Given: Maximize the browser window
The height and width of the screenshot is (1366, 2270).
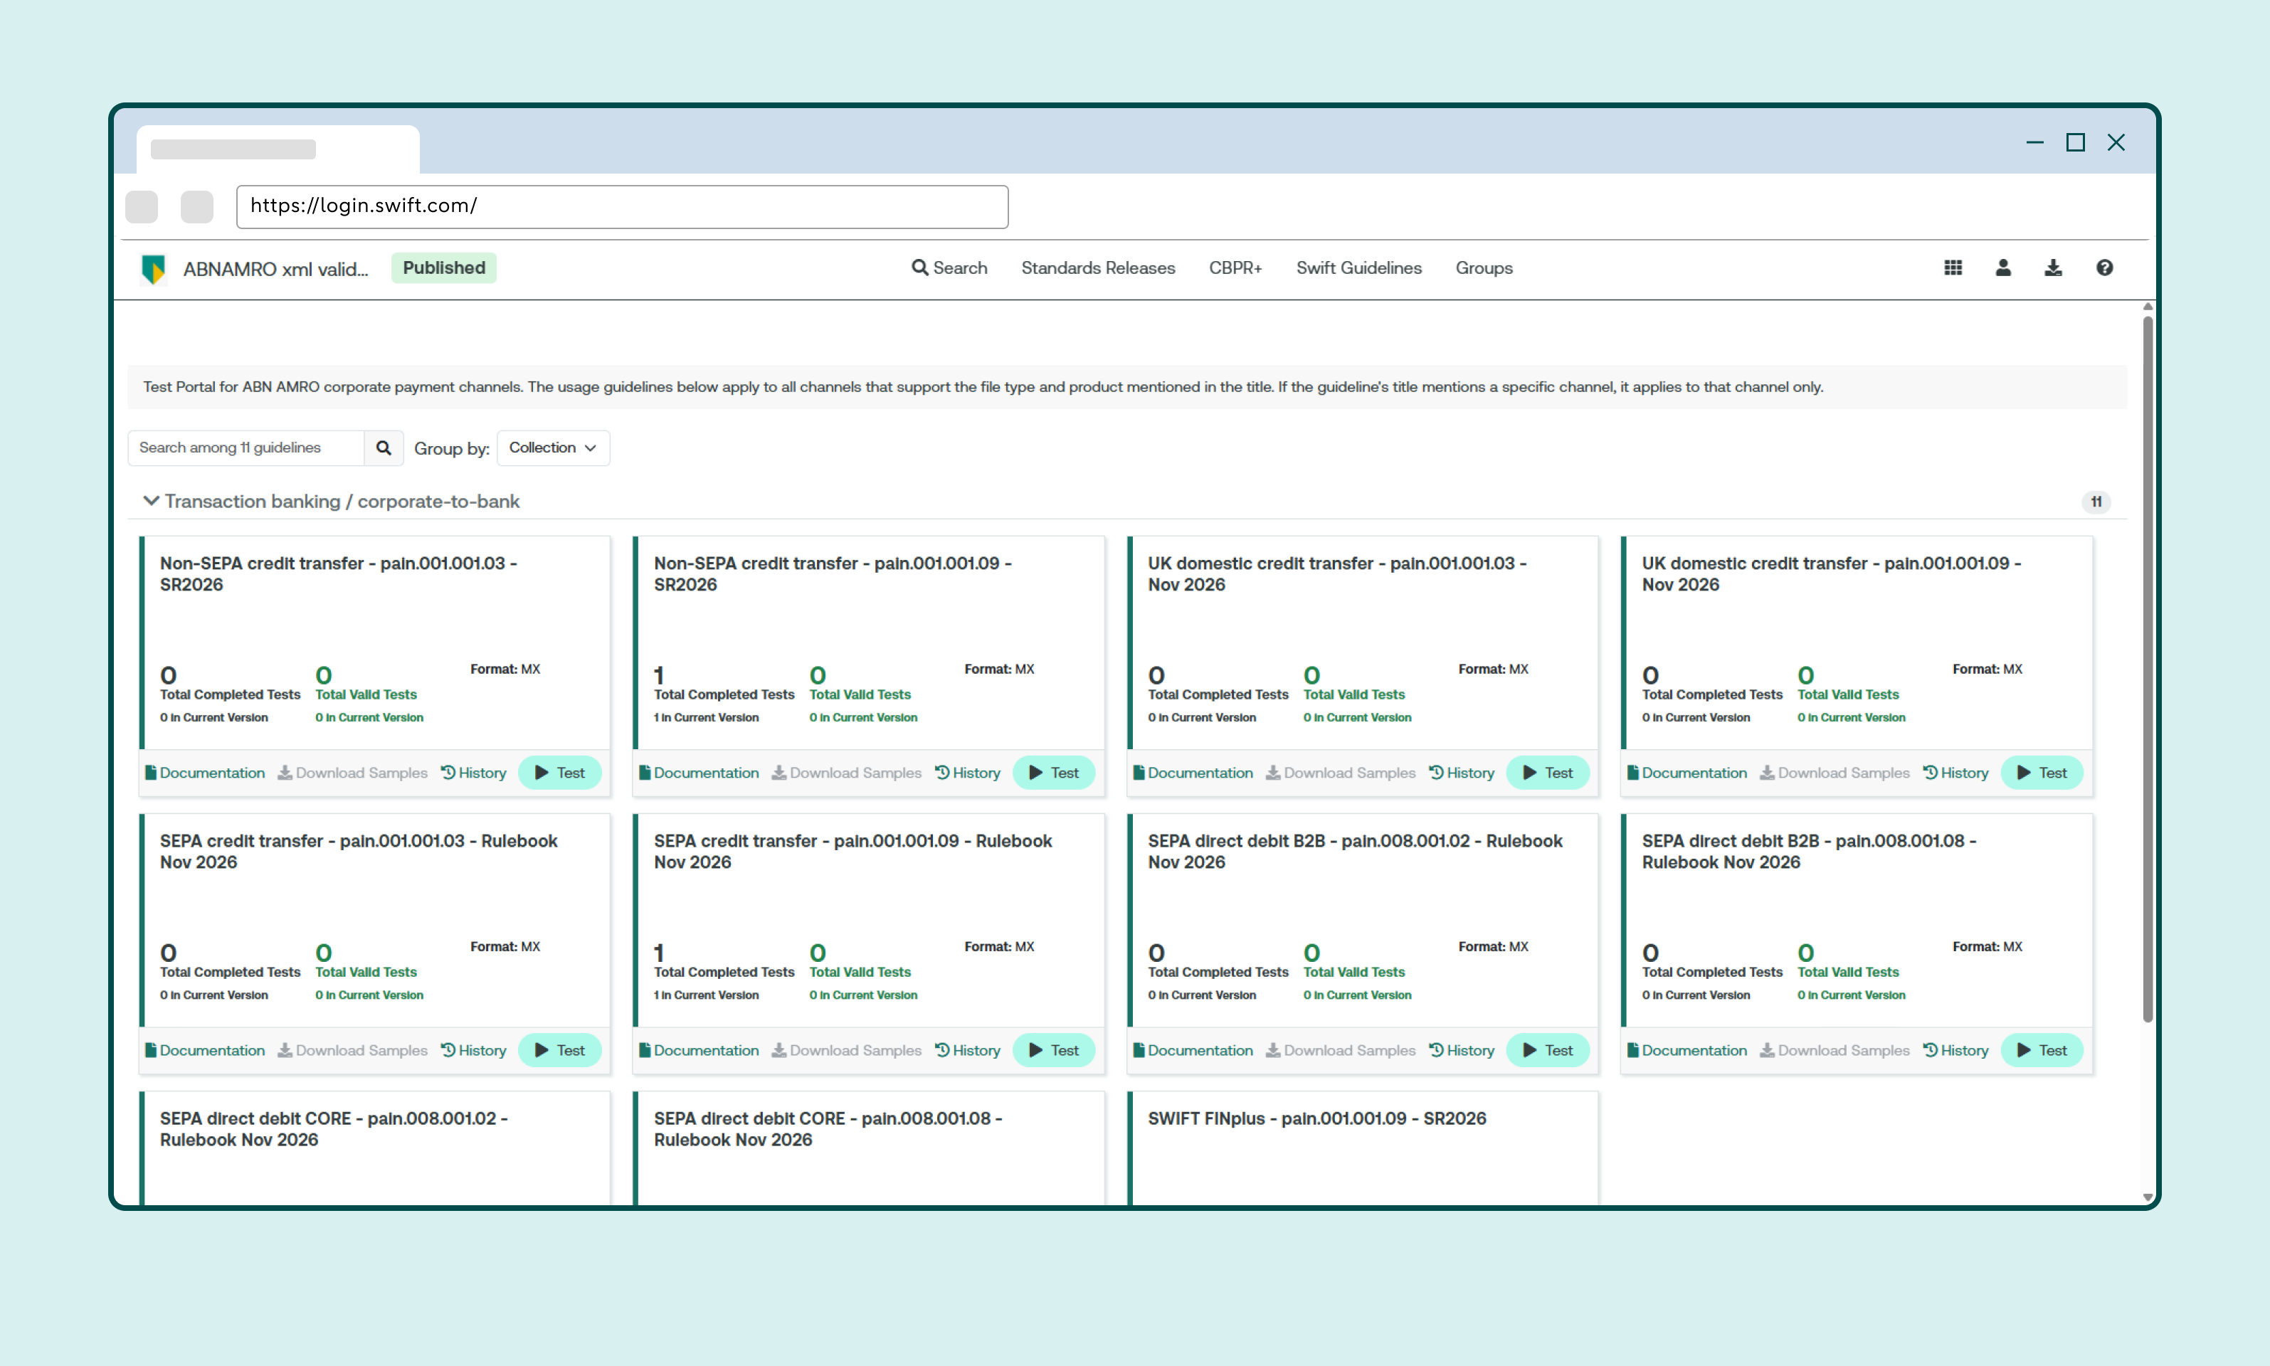Looking at the screenshot, I should coord(2075,143).
